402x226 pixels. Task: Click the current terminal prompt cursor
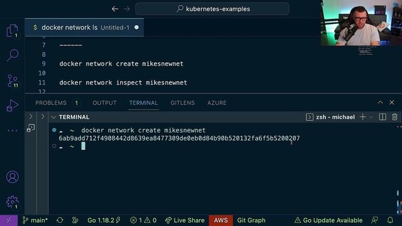click(x=84, y=146)
